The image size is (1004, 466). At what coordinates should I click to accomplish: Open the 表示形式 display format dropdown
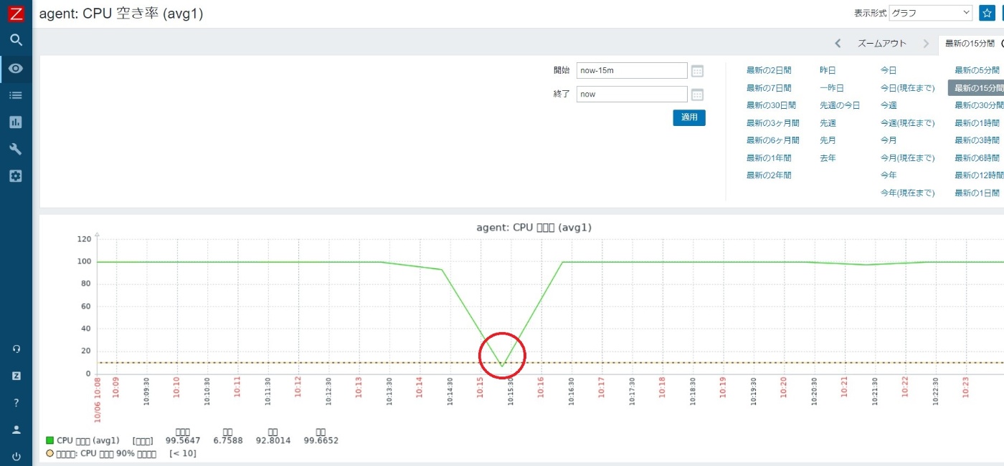tap(930, 12)
